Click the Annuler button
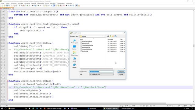Image resolution: width=195 pixels, height=110 pixels. [121, 75]
